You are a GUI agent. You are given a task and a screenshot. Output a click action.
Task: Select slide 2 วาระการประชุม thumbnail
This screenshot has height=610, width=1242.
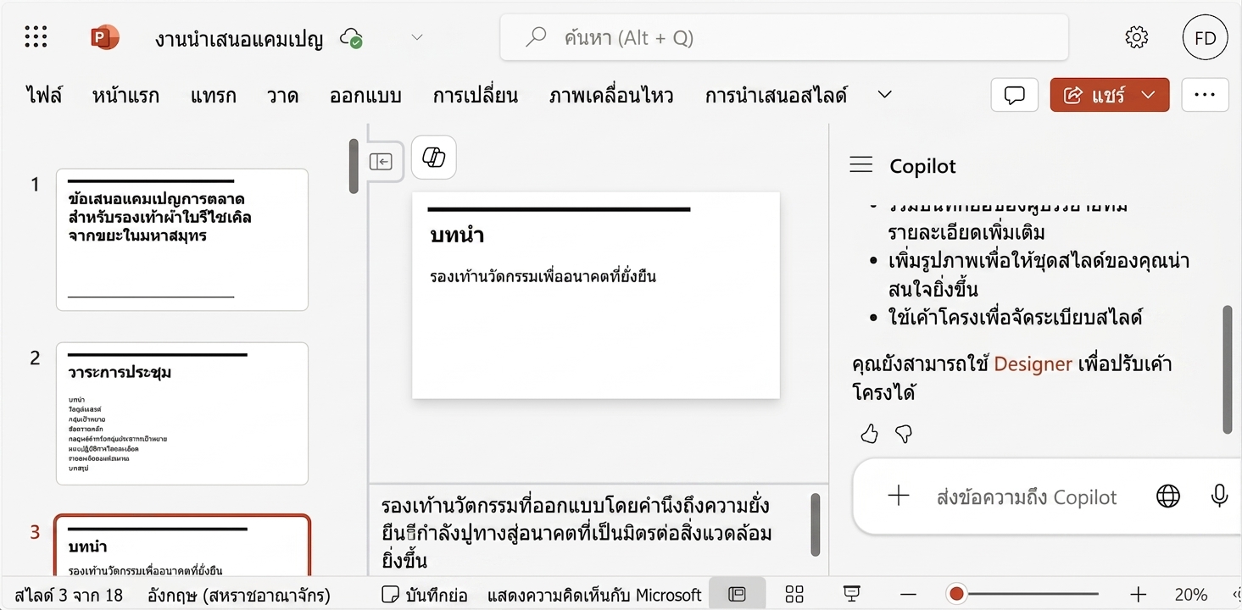tap(182, 413)
